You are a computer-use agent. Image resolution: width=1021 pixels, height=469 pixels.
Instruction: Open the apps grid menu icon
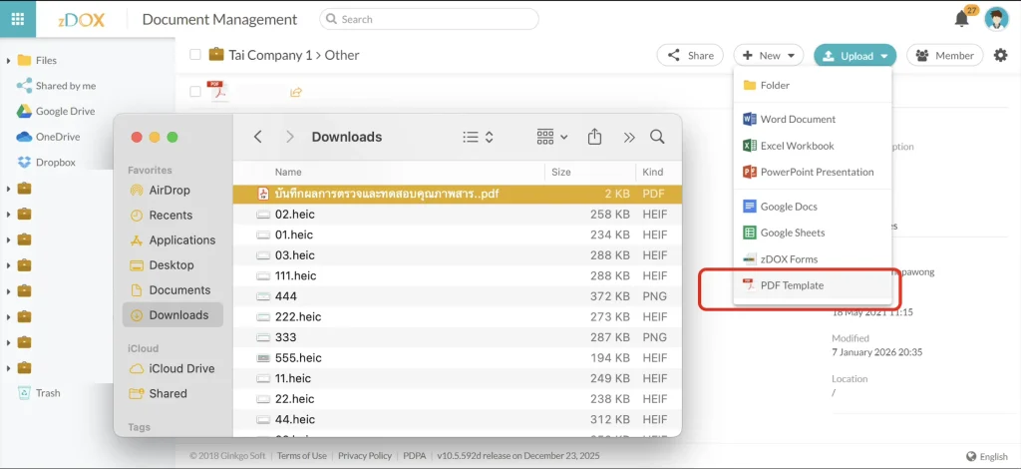tap(17, 19)
